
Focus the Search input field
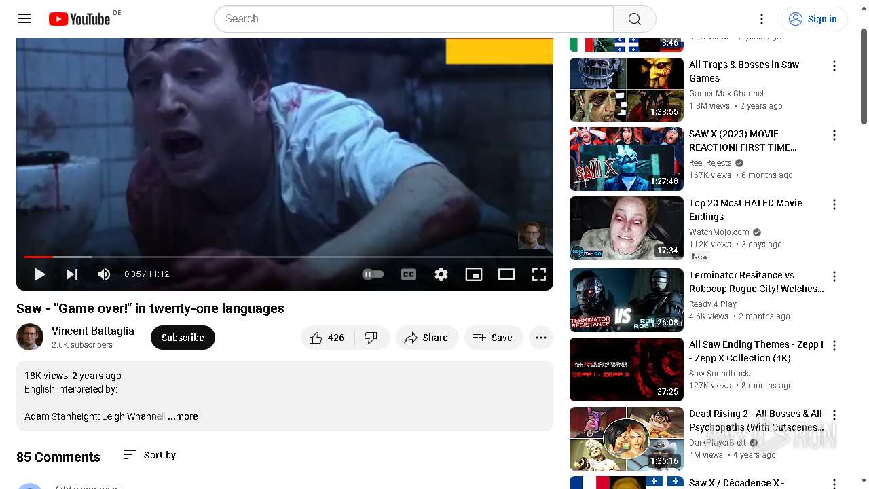click(413, 19)
